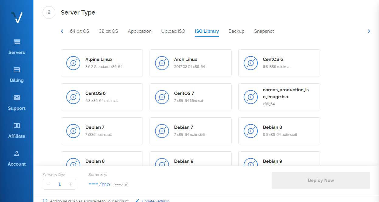
Task: Open the Application tab
Action: coord(140,31)
